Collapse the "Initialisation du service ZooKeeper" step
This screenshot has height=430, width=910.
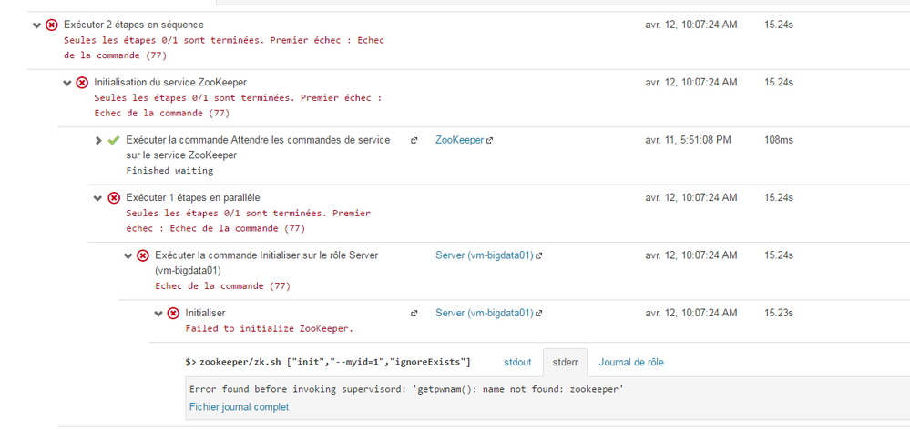[67, 83]
